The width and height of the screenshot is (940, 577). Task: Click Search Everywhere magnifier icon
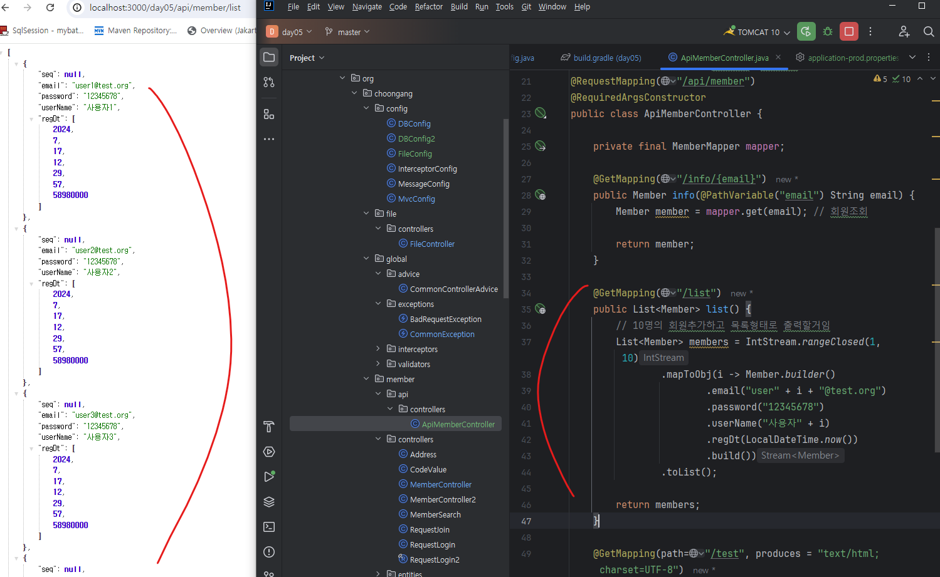(x=929, y=31)
